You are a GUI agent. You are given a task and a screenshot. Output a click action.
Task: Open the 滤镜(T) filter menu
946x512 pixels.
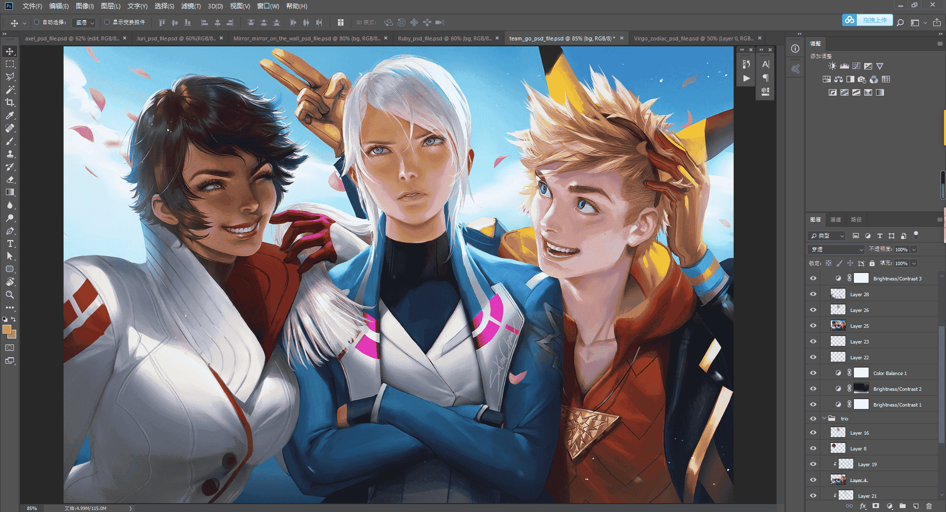coord(191,6)
